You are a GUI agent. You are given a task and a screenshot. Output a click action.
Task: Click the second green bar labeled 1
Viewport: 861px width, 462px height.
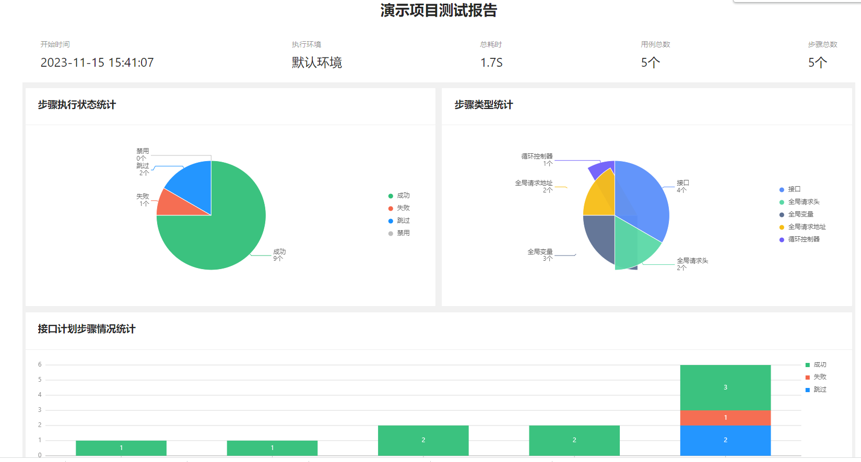pyautogui.click(x=272, y=448)
